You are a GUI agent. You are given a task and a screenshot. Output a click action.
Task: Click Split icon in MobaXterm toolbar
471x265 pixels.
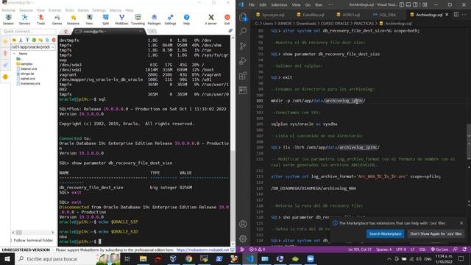coord(105,20)
